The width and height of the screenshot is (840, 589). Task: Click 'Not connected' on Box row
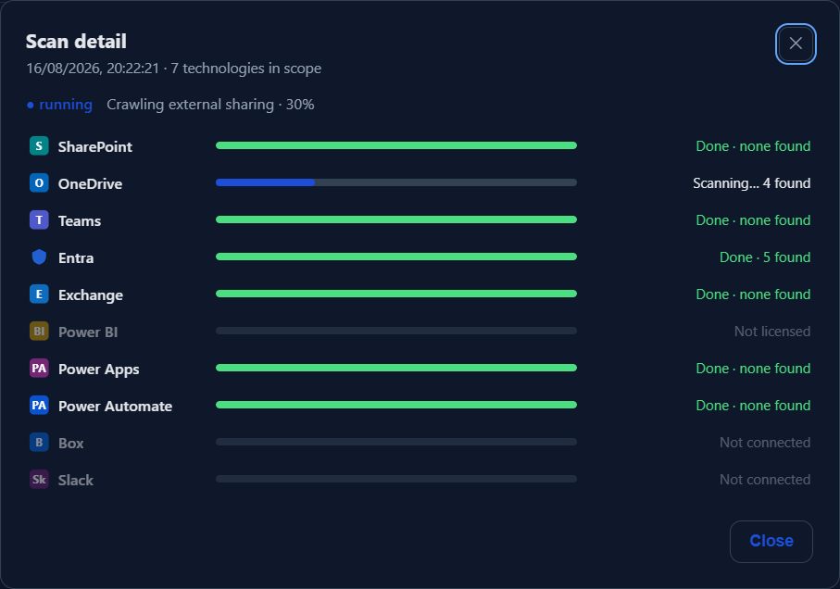pos(765,443)
